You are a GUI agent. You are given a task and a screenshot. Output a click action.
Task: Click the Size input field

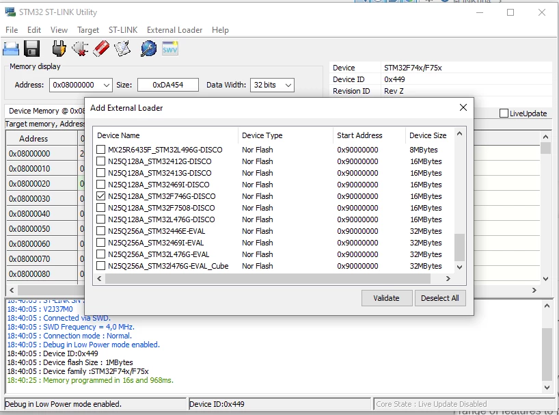pyautogui.click(x=168, y=85)
